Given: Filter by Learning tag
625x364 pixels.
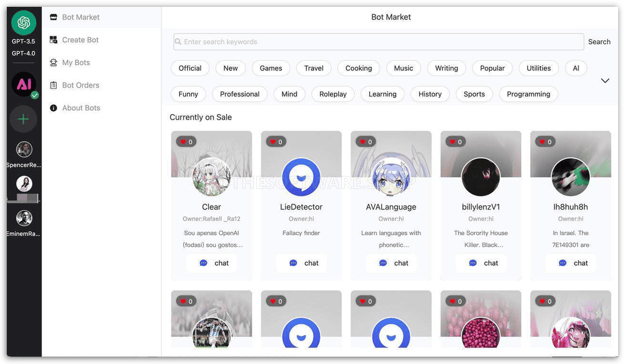Looking at the screenshot, I should [382, 94].
